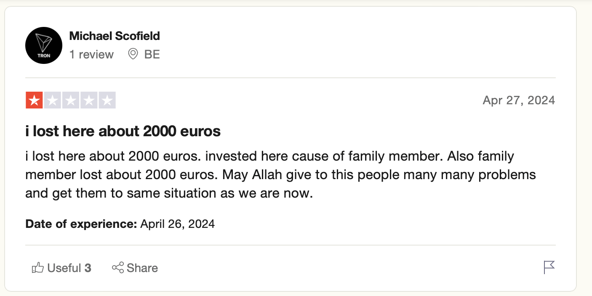Click the location pin icon beside BE

pyautogui.click(x=133, y=54)
